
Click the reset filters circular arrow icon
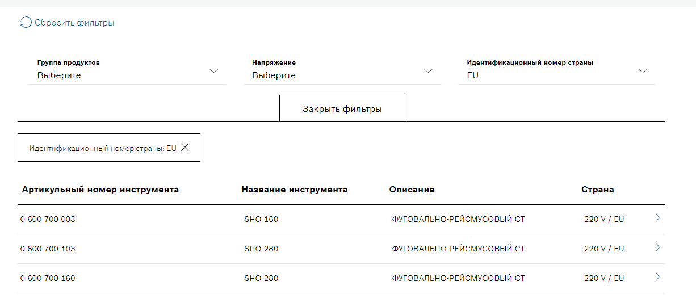click(26, 23)
